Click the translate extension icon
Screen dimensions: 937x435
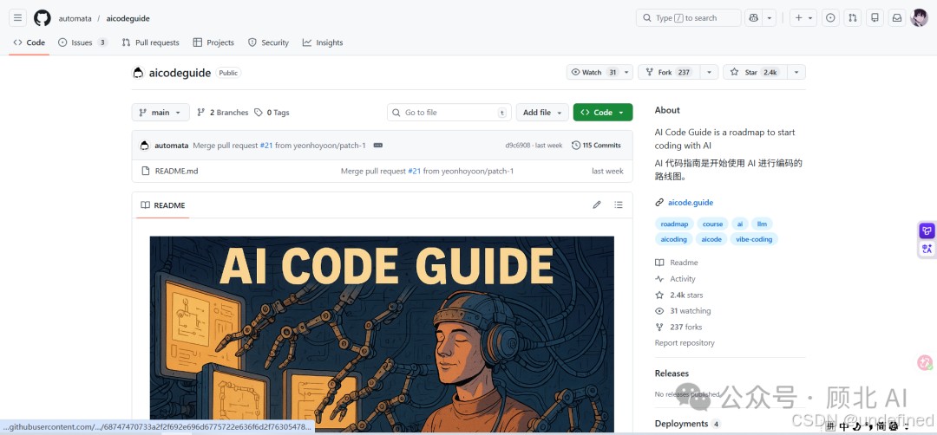pos(927,249)
